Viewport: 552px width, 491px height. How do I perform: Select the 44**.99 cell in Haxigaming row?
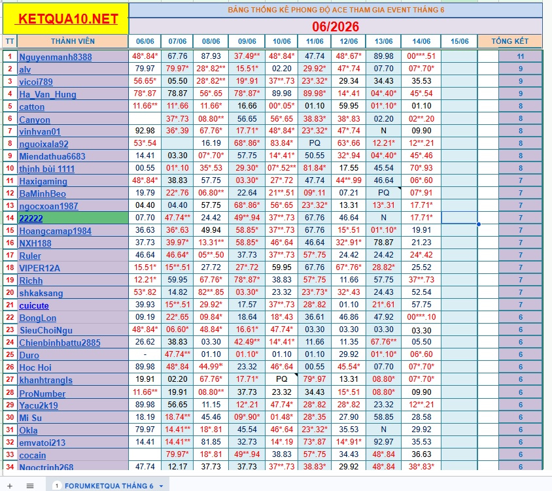(349, 180)
